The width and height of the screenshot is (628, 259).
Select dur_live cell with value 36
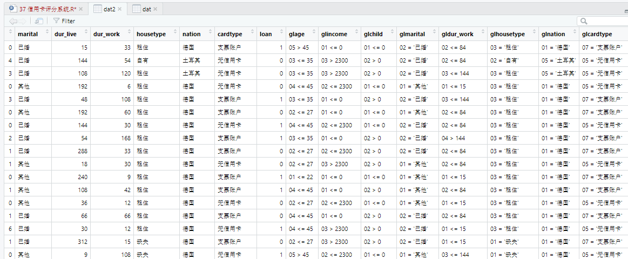71,202
